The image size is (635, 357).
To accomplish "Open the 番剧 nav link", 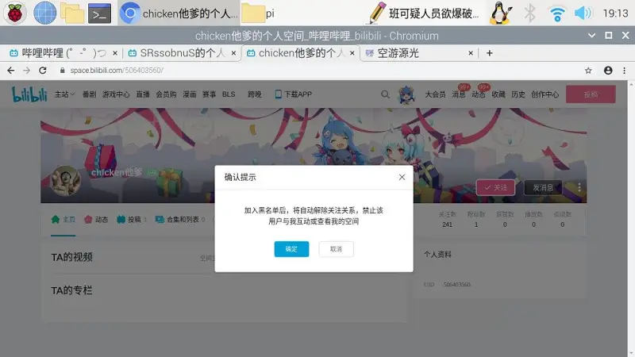I will point(89,94).
